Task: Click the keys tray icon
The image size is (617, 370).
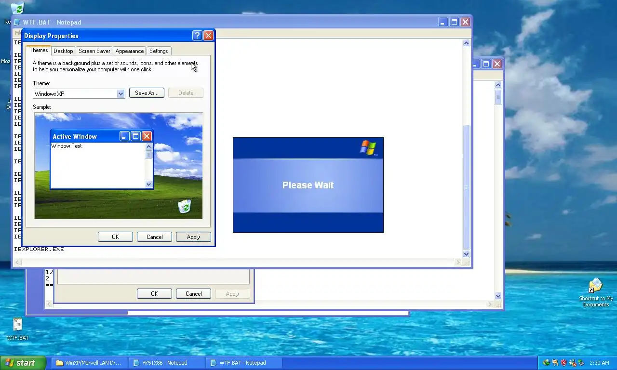Action: 555,363
